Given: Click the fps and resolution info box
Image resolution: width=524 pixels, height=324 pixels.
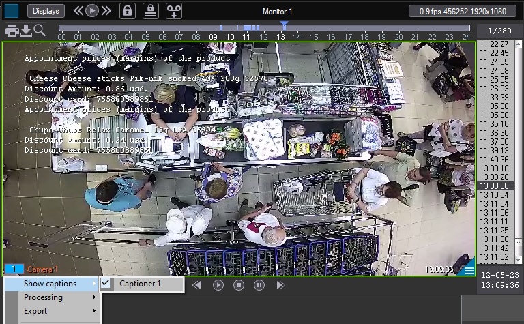Looking at the screenshot, I should click(x=463, y=12).
